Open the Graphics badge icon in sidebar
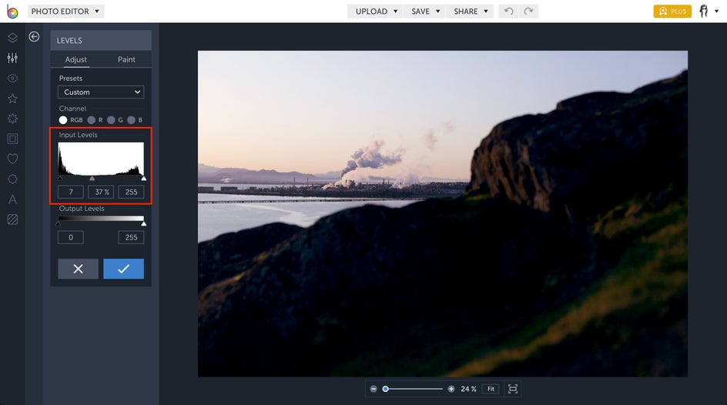727x405 pixels. (12, 179)
